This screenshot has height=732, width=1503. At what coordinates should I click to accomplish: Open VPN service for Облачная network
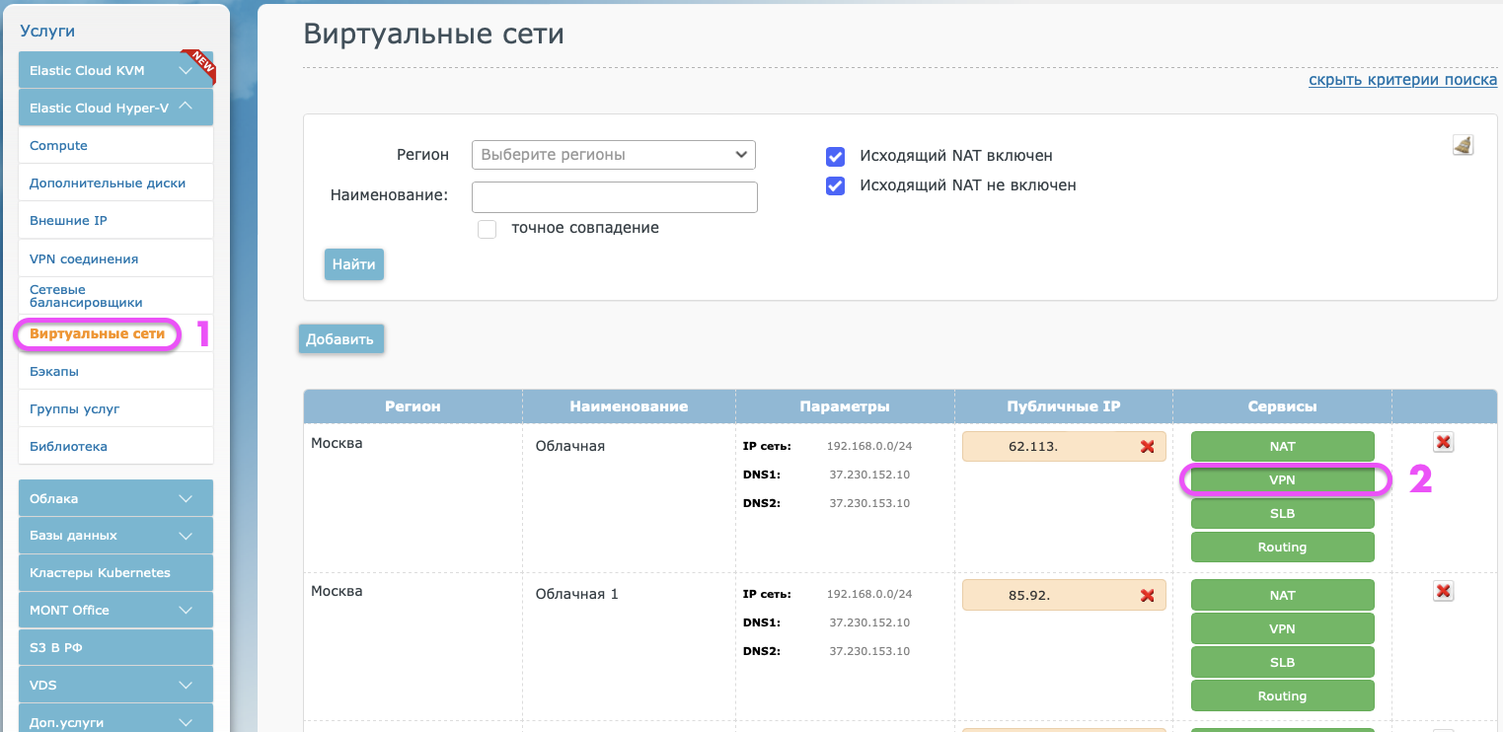click(x=1282, y=480)
